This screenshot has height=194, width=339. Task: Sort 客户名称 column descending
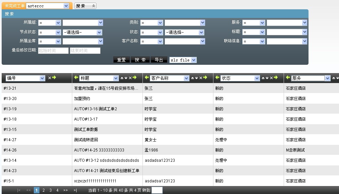pyautogui.click(x=197, y=78)
